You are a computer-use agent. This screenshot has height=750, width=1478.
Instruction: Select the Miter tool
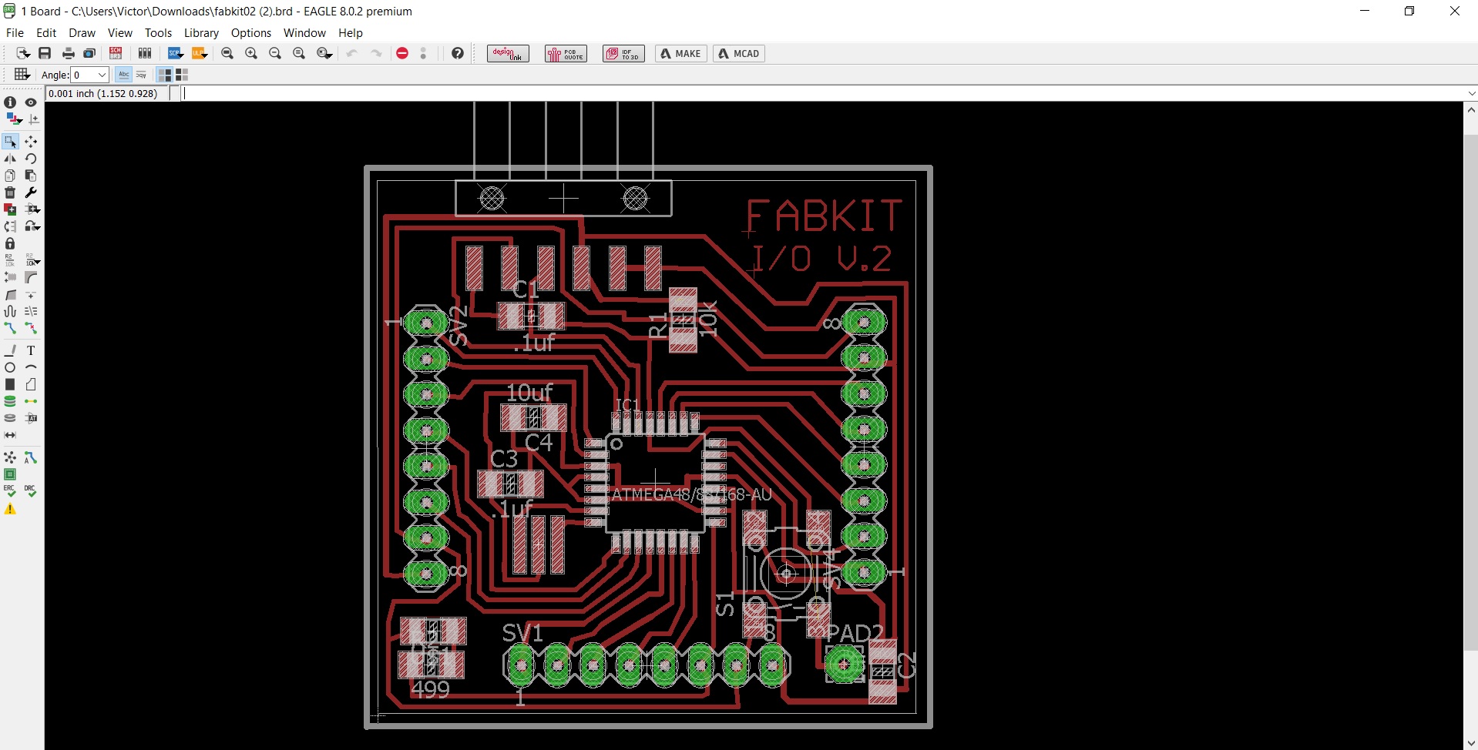(31, 277)
